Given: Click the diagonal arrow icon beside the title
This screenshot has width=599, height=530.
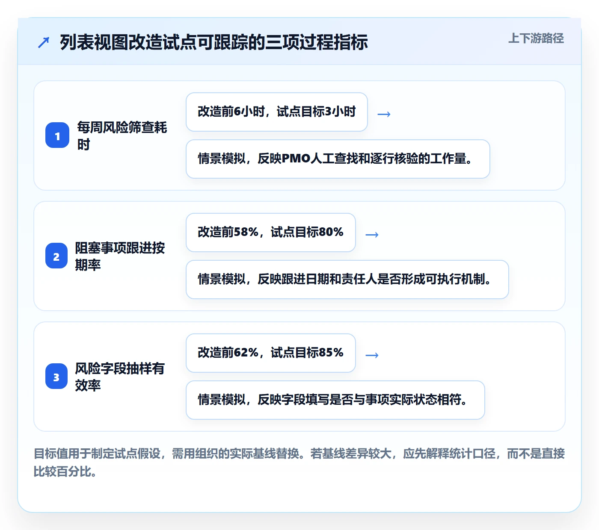Looking at the screenshot, I should click(44, 42).
